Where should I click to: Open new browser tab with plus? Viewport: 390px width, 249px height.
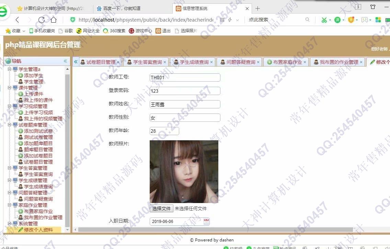(x=258, y=9)
